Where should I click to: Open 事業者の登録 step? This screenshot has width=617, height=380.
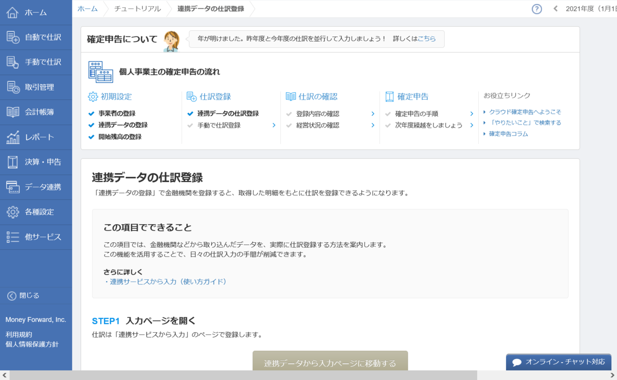117,114
